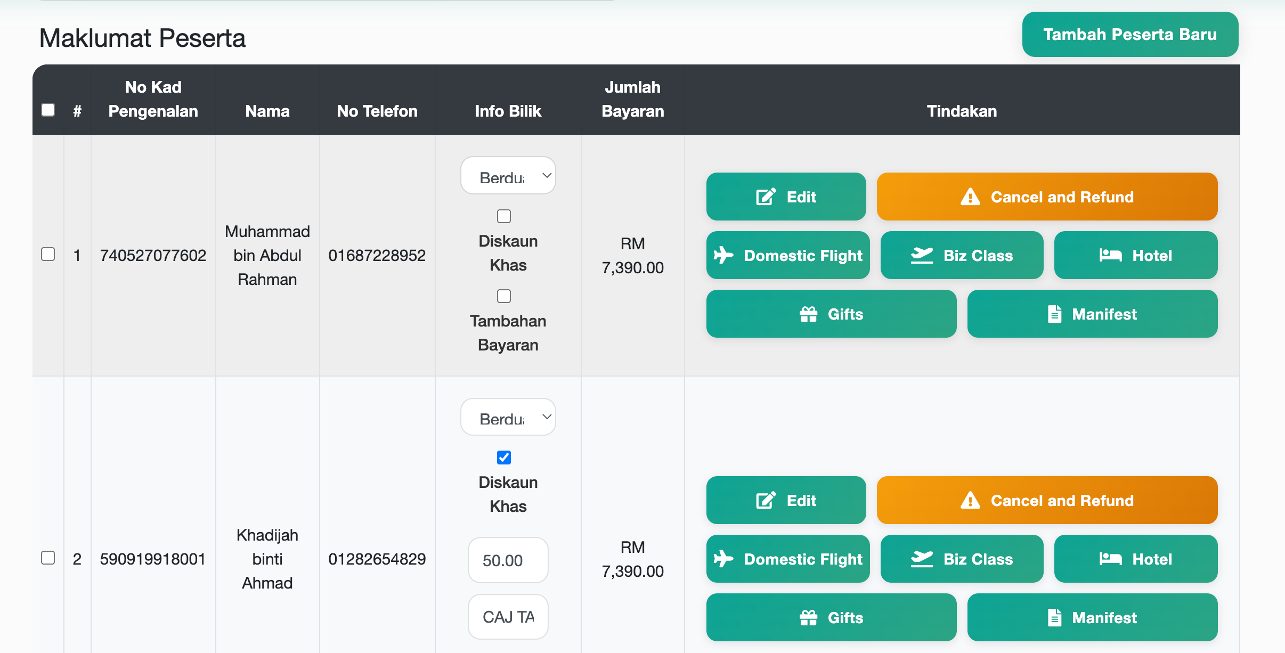Click document icon on Khadijah's Manifest button
This screenshot has height=653, width=1285.
(1054, 617)
